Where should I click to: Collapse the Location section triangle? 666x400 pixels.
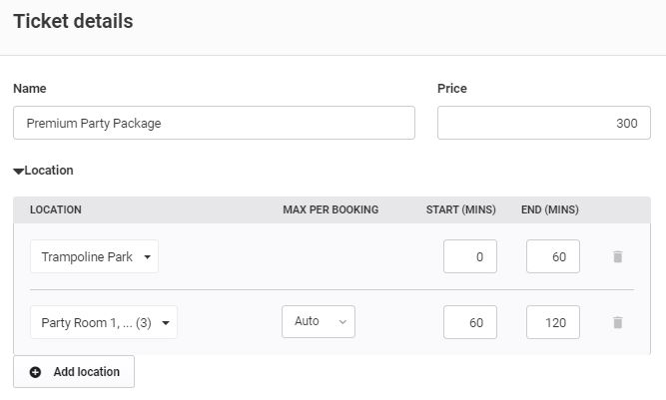18,171
